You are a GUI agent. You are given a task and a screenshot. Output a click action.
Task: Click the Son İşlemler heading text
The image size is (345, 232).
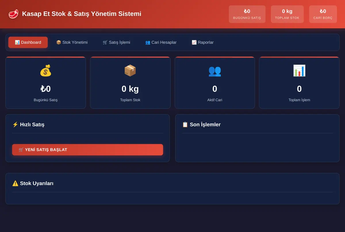[205, 125]
